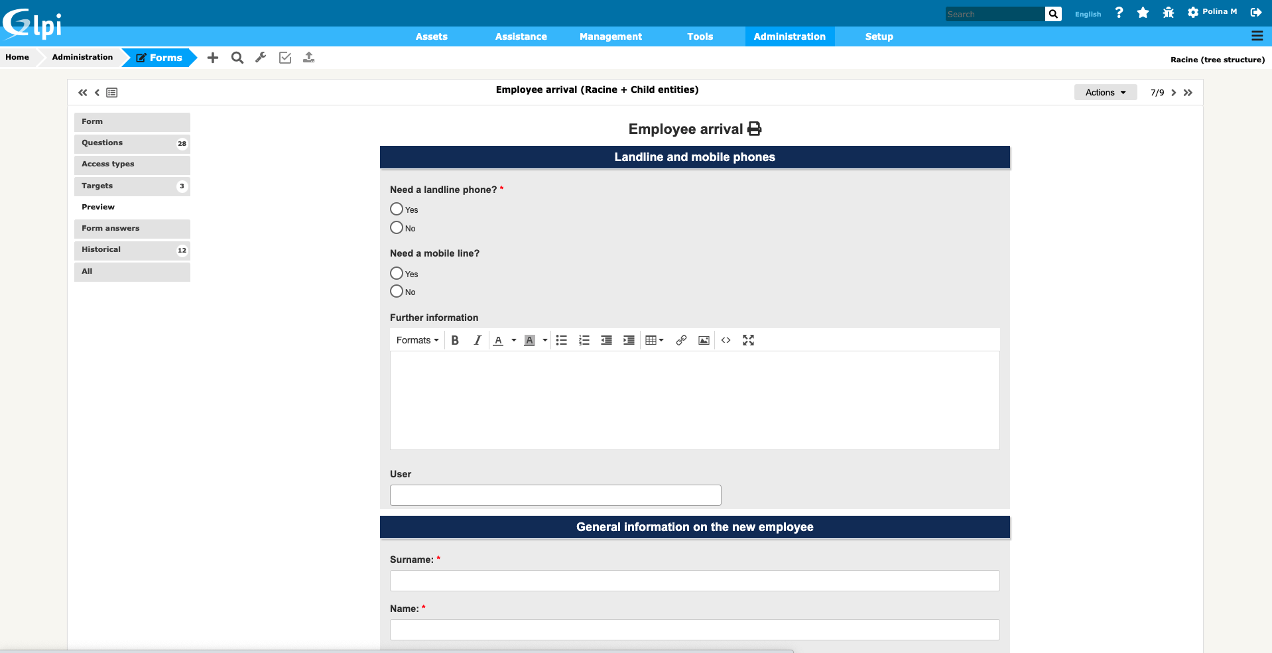Select No for landline phone

click(397, 227)
